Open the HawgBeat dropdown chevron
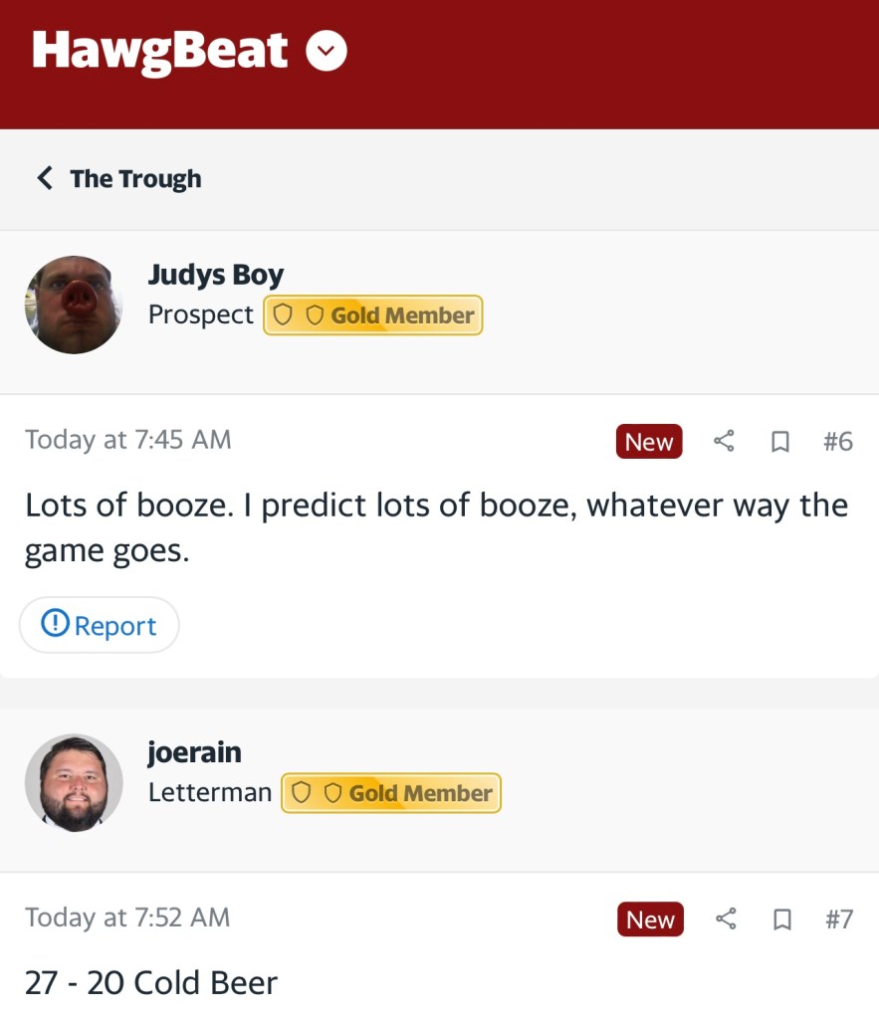 click(x=327, y=52)
